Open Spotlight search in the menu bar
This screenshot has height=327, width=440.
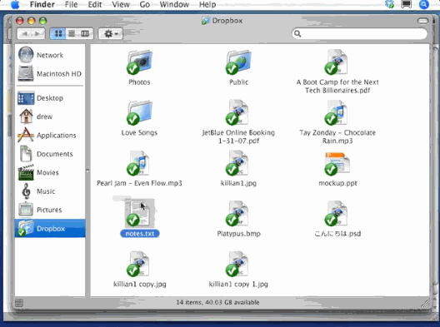[x=423, y=4]
